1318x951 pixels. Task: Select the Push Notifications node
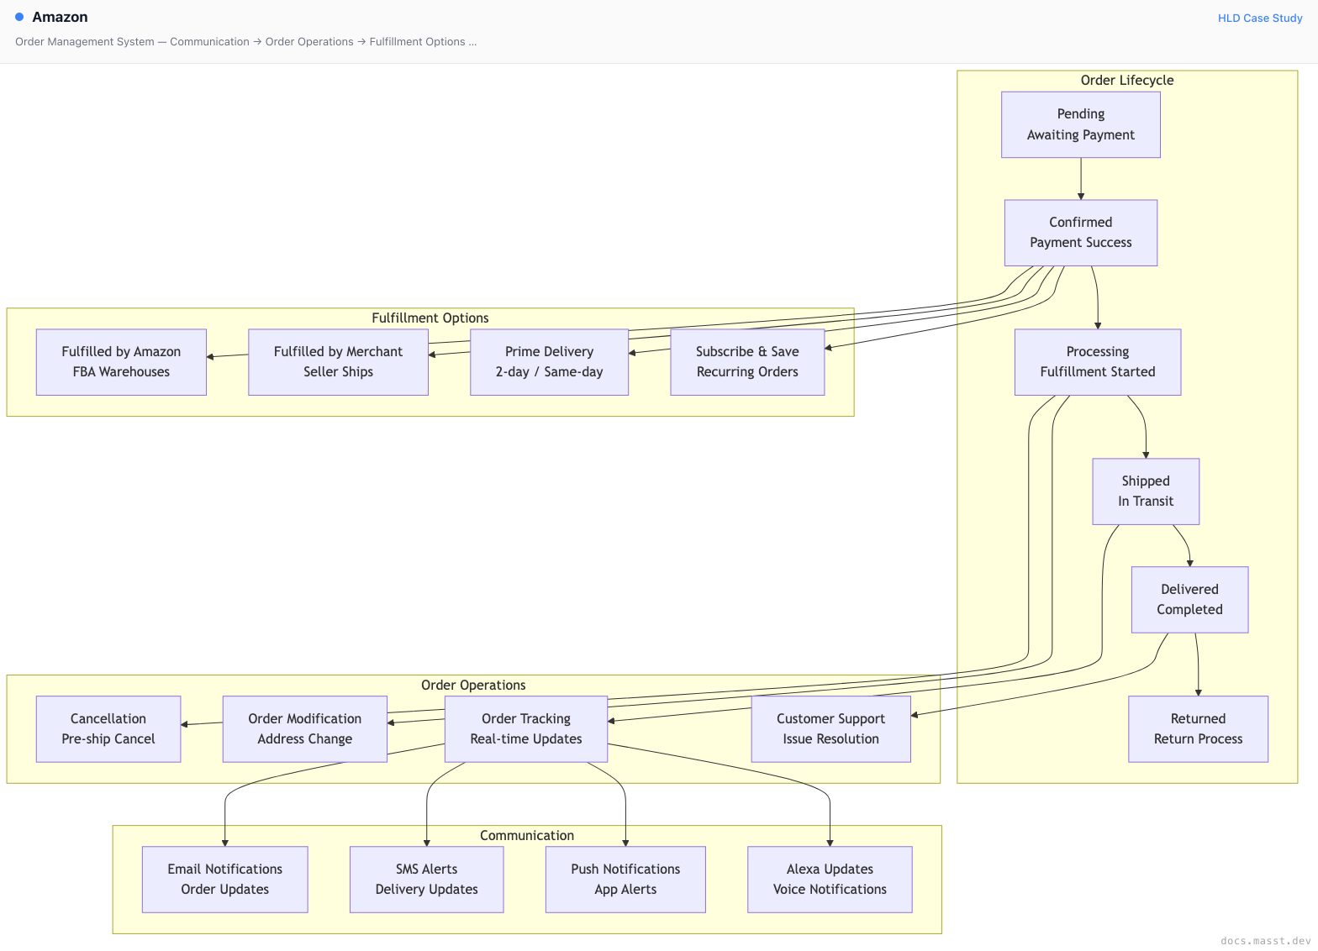[625, 880]
